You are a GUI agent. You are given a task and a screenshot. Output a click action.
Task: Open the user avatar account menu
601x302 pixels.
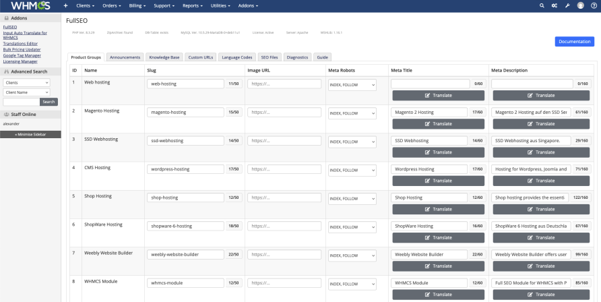tap(580, 5)
